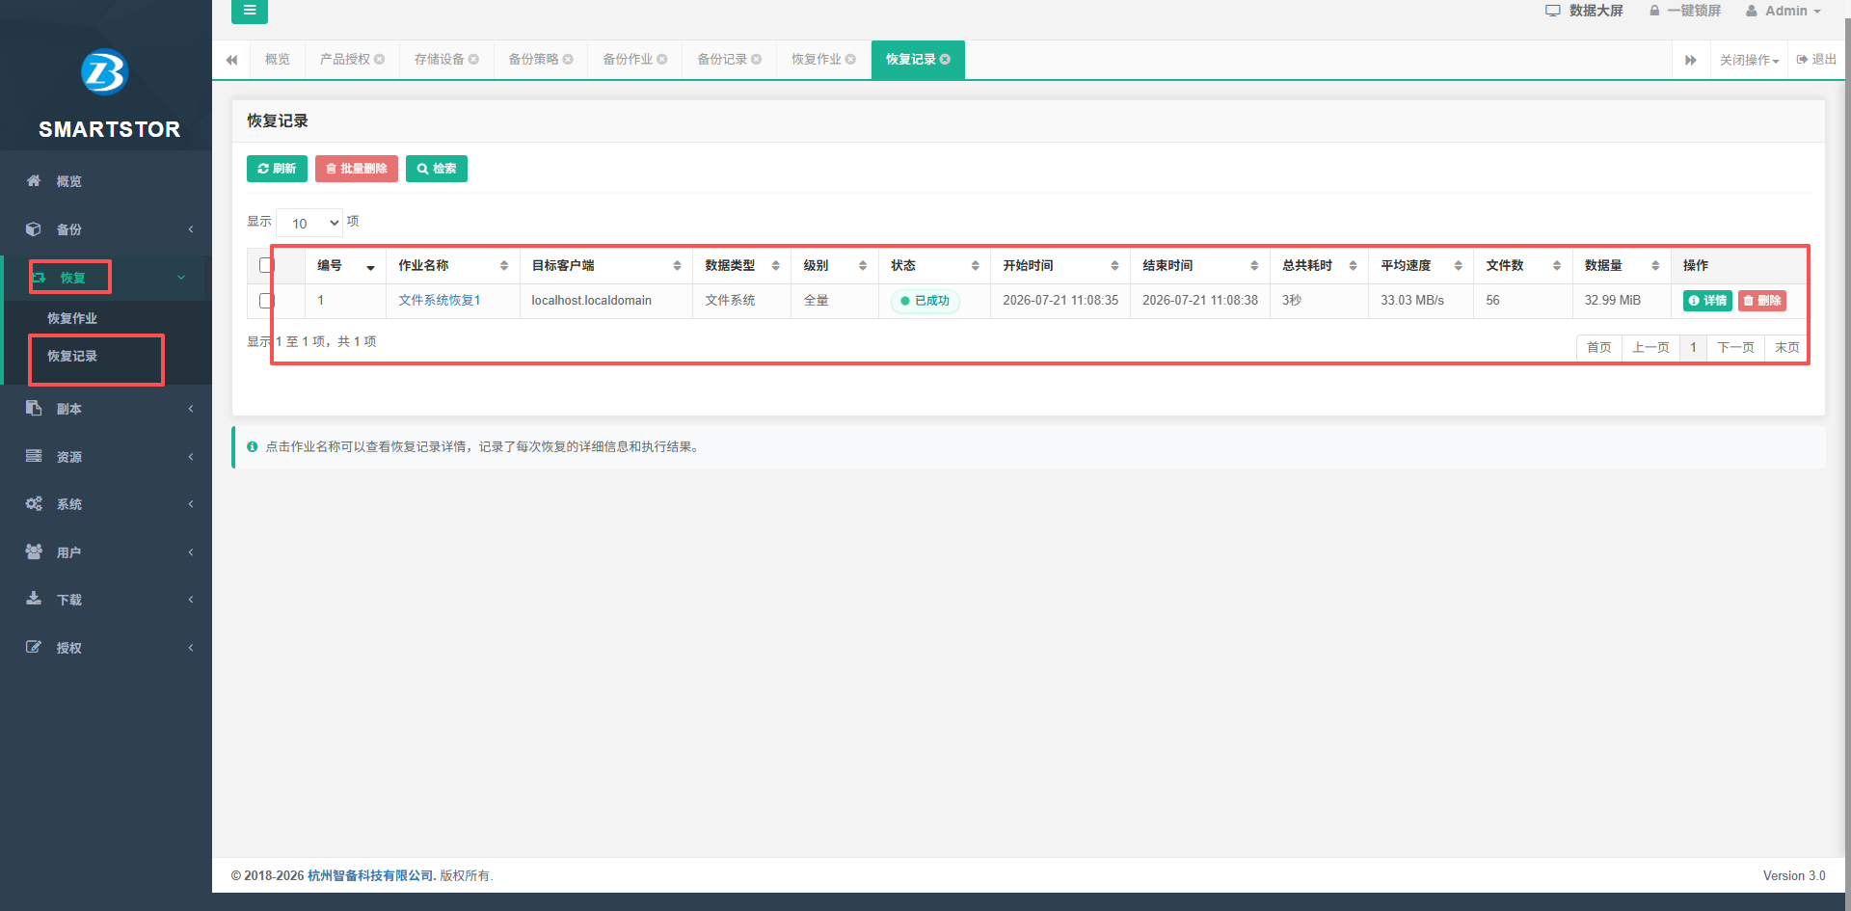Image resolution: width=1851 pixels, height=911 pixels.
Task: Switch to the 备份作业 tab
Action: (628, 60)
